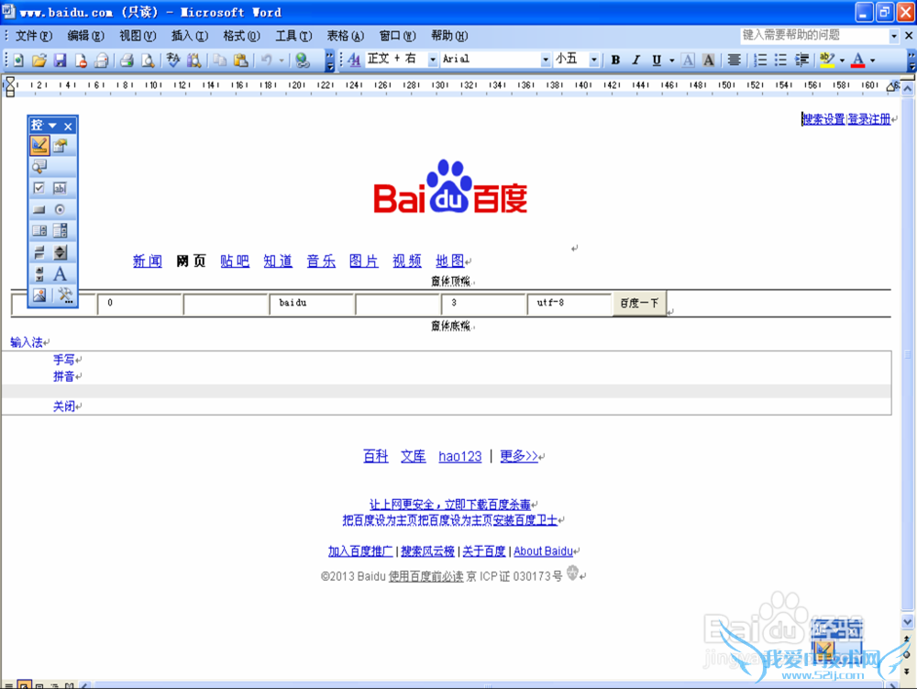Image resolution: width=917 pixels, height=689 pixels.
Task: Toggle Italic formatting
Action: (x=635, y=60)
